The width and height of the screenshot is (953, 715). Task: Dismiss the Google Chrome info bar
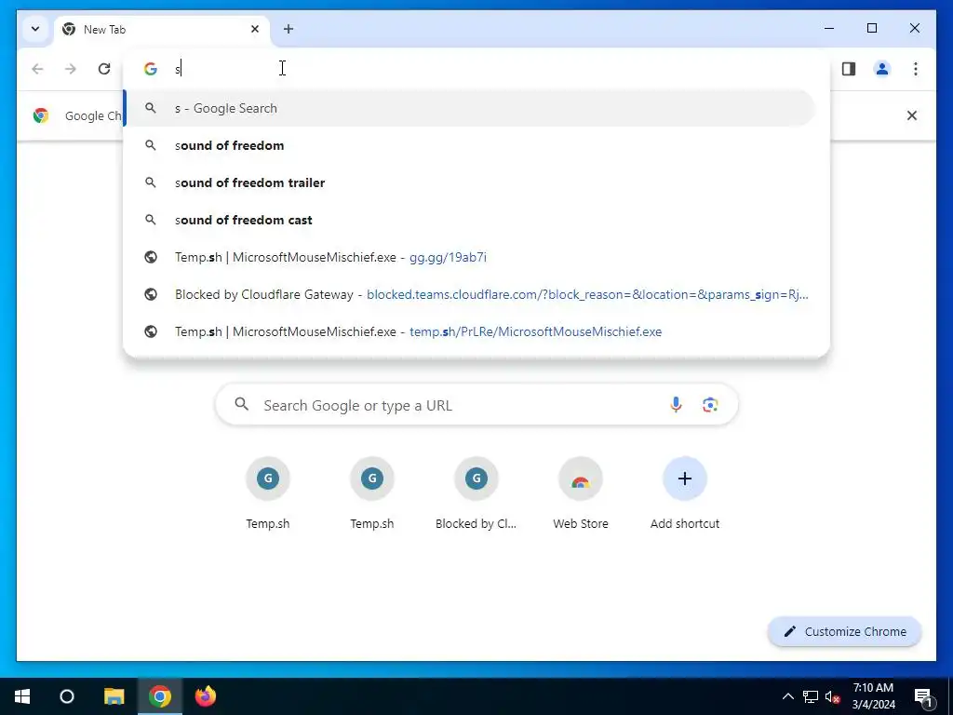[x=912, y=115]
